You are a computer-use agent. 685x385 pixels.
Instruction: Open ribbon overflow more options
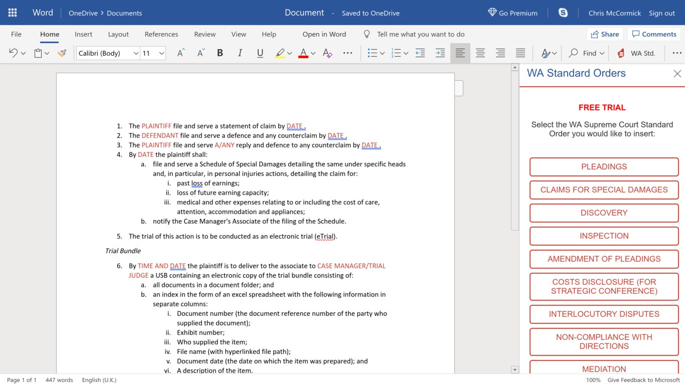tap(677, 53)
